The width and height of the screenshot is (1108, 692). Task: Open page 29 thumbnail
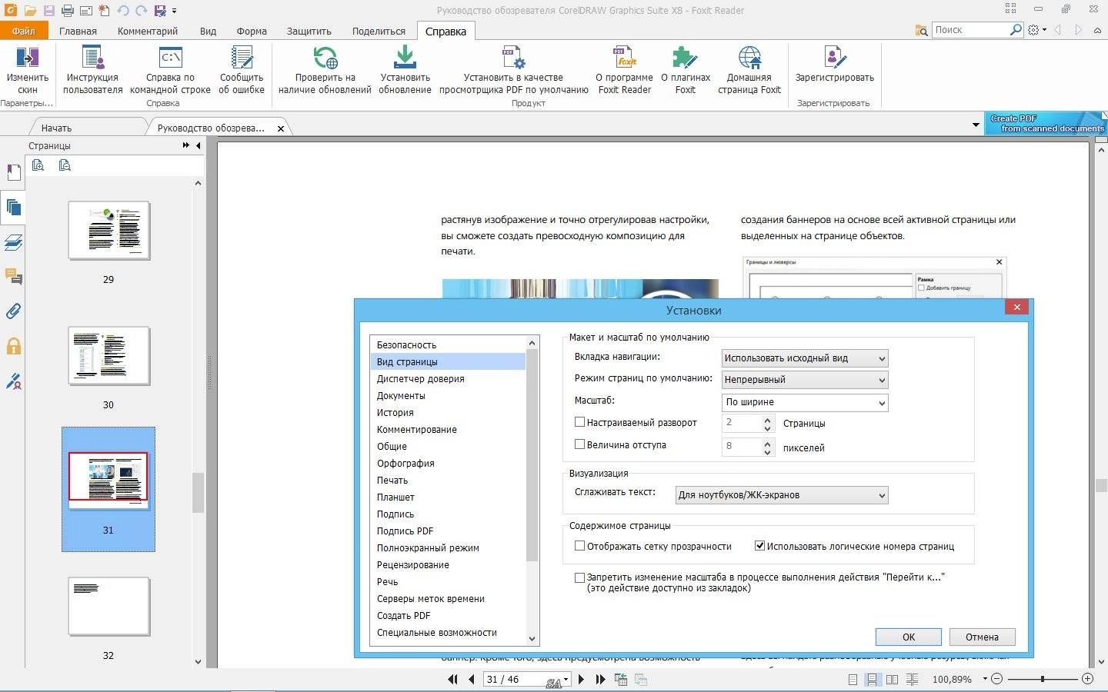click(108, 231)
